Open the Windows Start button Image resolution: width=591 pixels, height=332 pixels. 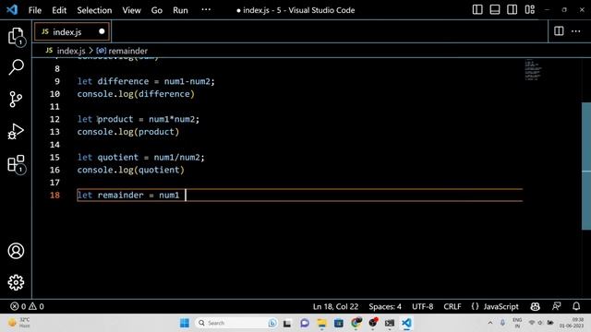coord(185,323)
